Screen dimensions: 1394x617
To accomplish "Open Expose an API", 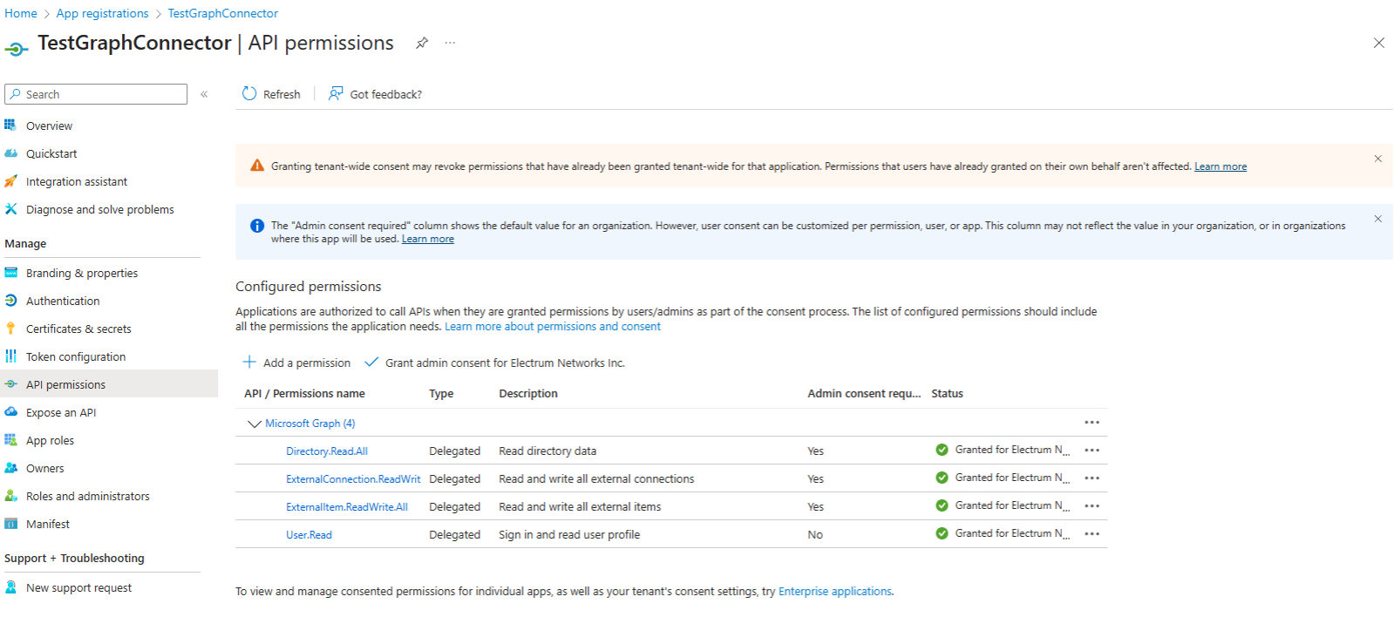I will coord(61,412).
